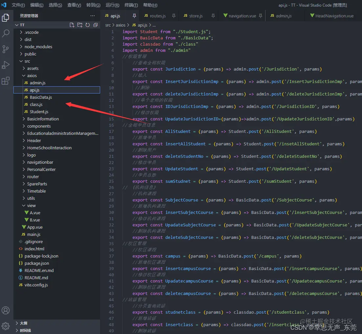Viewport: 362px width, 334px height.
Task: Open admin.js in the explorer
Action: pos(57,83)
